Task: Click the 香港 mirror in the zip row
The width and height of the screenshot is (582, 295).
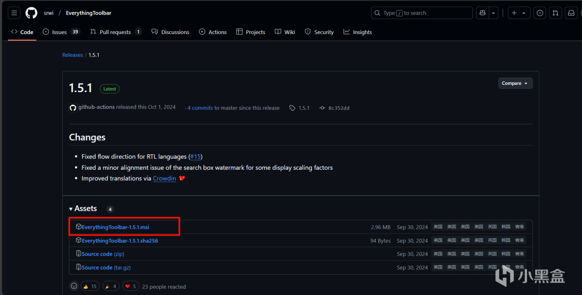Action: 520,254
